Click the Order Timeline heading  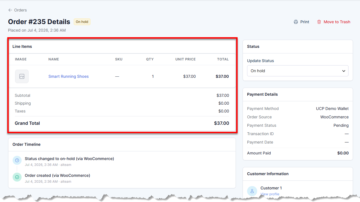27,144
